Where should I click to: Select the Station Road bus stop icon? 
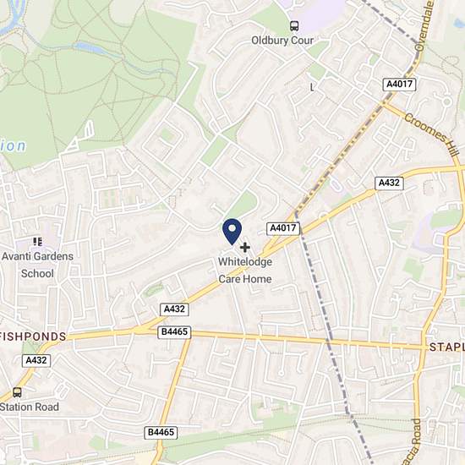point(17,392)
